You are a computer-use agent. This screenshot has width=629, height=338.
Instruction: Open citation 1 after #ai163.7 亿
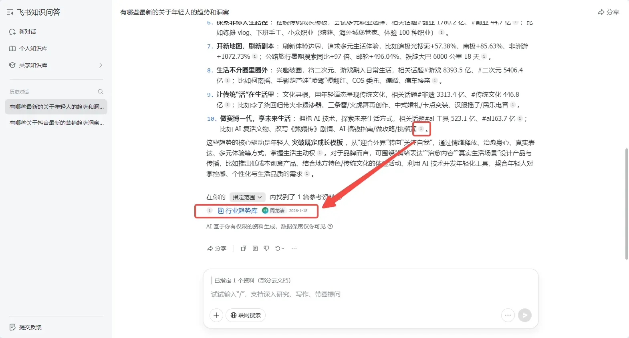[x=520, y=118]
